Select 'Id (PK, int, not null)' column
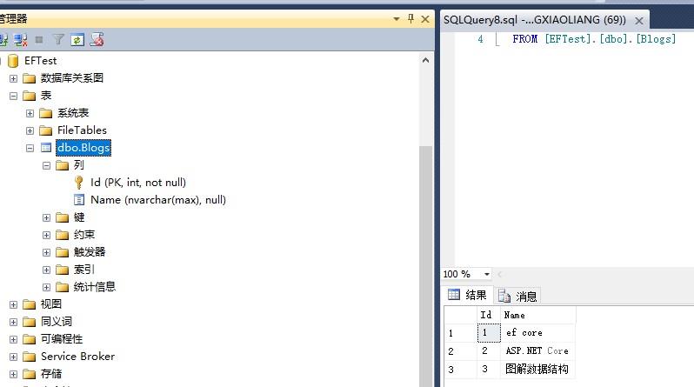The image size is (694, 387). pos(138,183)
